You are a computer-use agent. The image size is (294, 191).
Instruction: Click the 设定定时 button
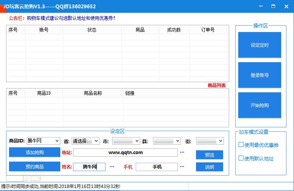259,45
